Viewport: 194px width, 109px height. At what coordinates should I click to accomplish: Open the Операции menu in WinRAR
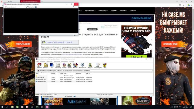[x=49, y=61]
